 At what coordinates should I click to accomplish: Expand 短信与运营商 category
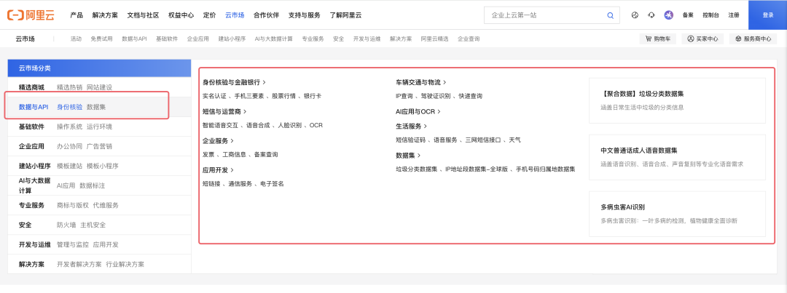224,112
